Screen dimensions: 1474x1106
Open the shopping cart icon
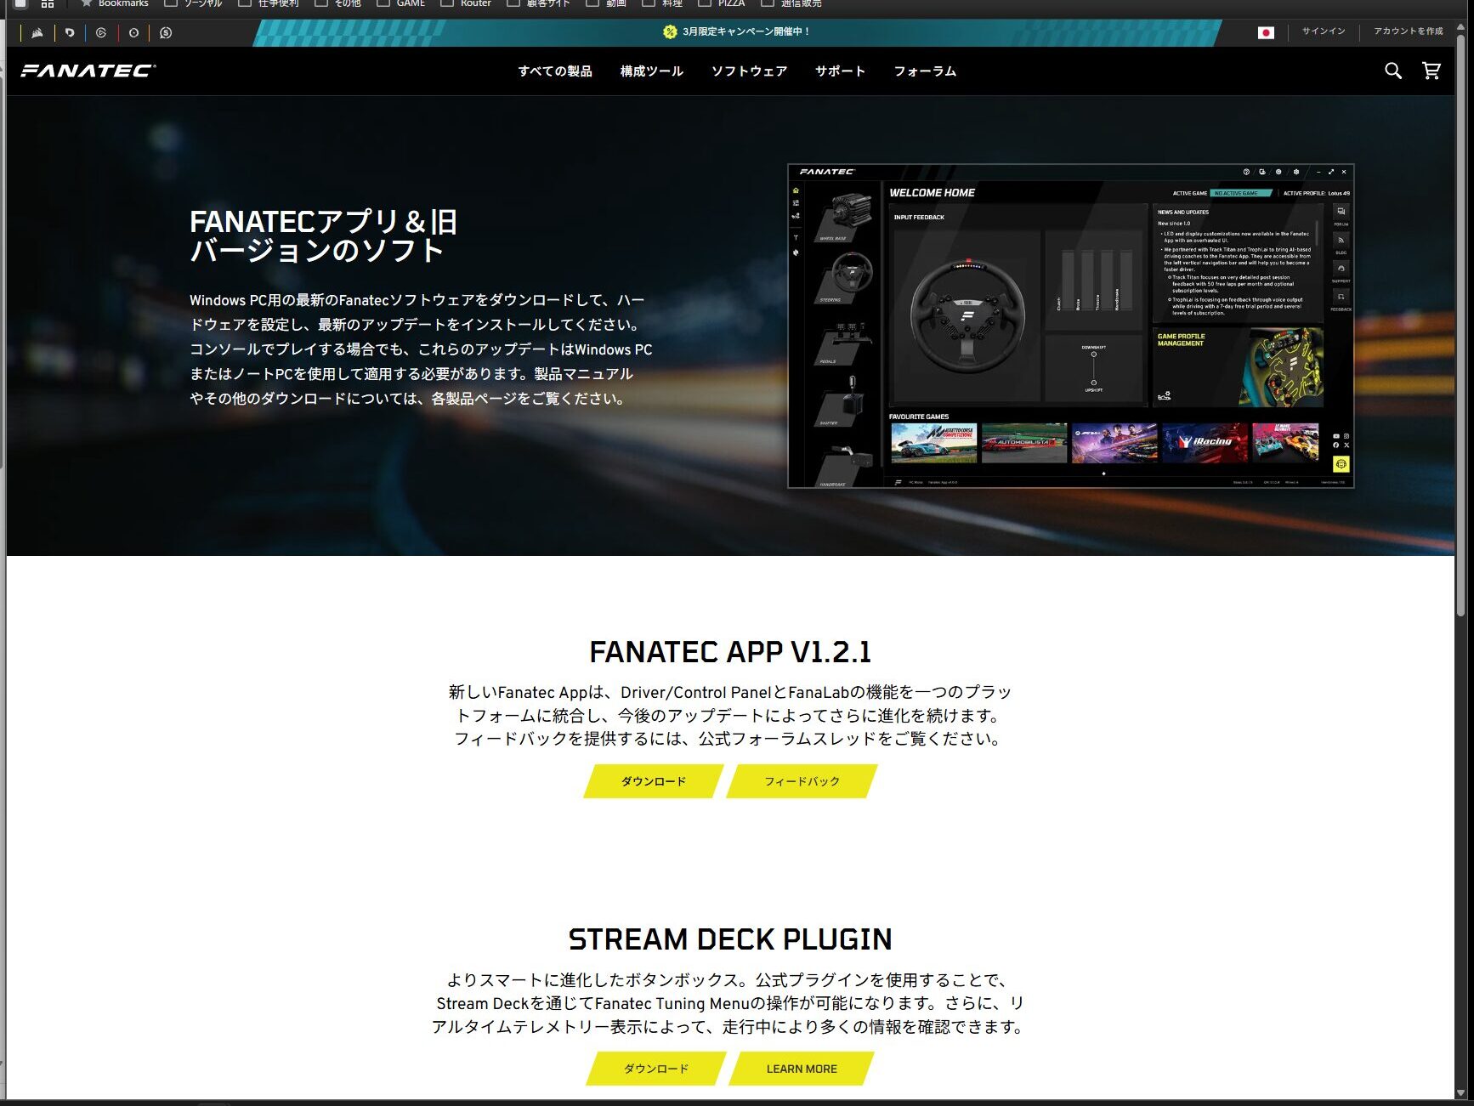tap(1431, 71)
